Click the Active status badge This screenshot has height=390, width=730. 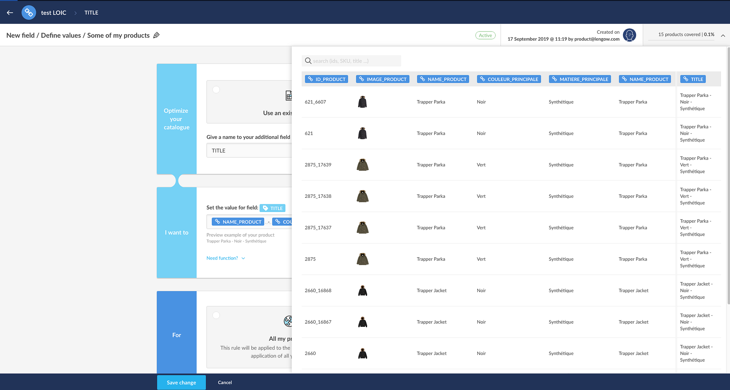pos(485,35)
